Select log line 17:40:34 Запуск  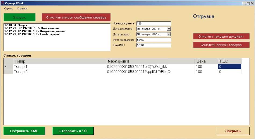tap(16, 25)
